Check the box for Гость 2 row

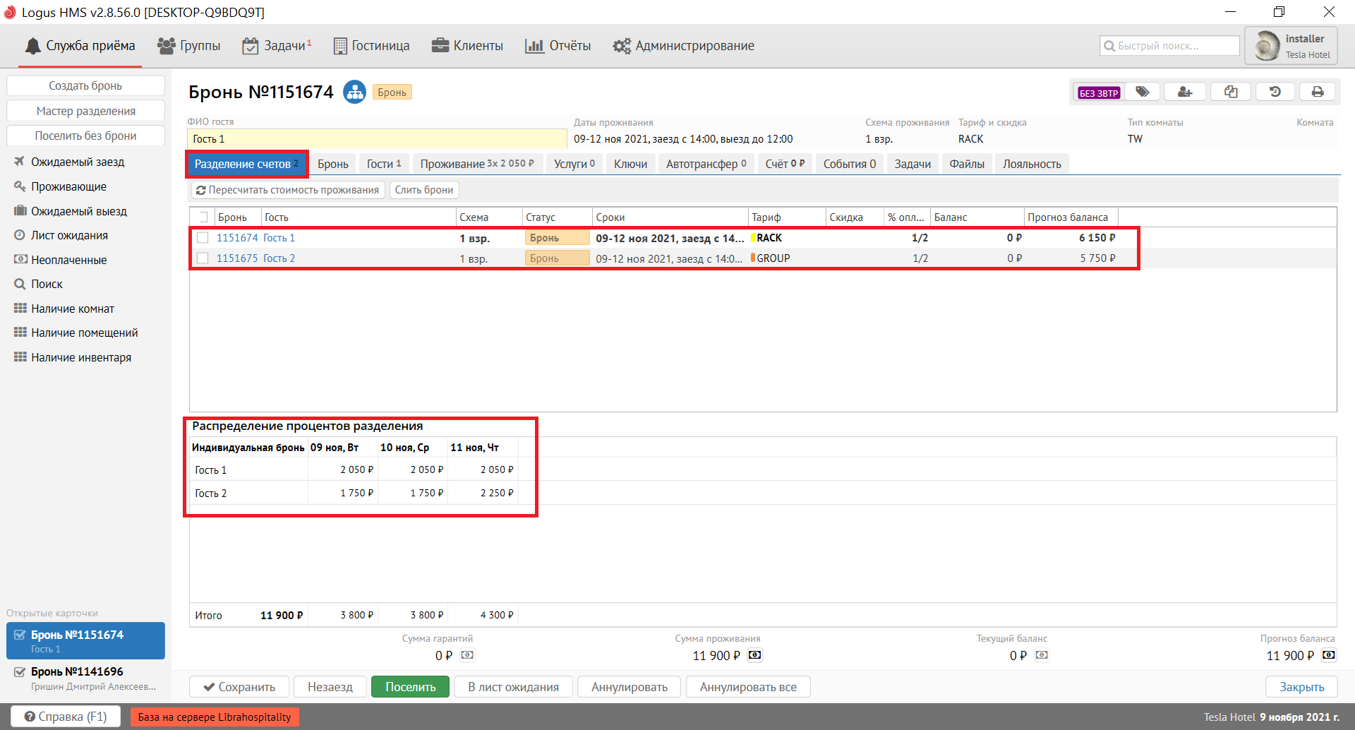203,258
